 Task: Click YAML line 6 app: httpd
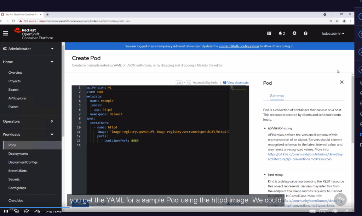point(103,110)
